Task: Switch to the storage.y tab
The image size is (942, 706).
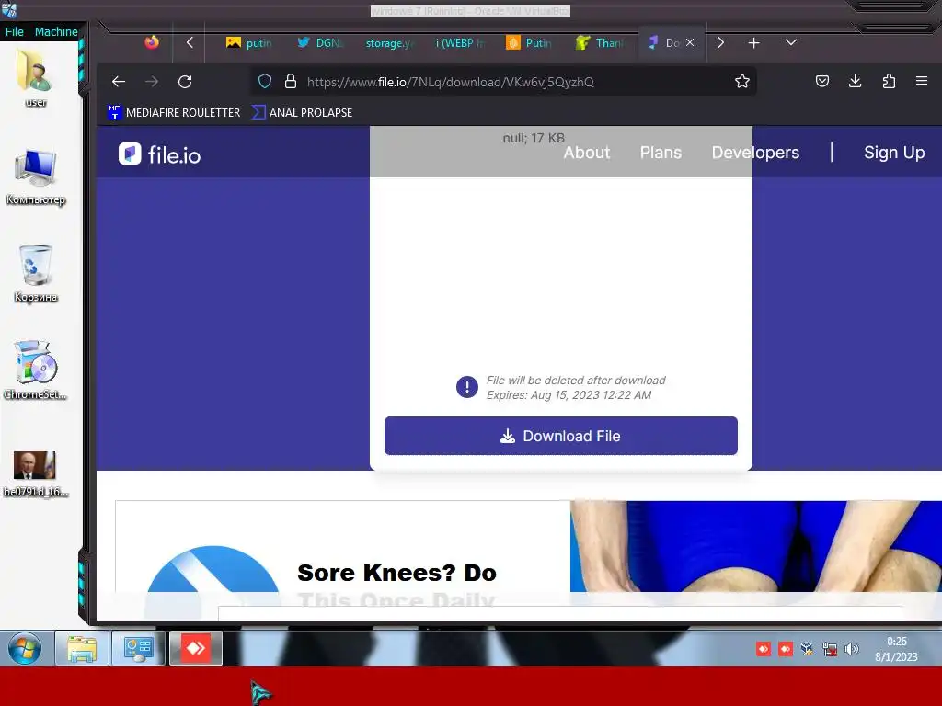Action: coord(389,42)
